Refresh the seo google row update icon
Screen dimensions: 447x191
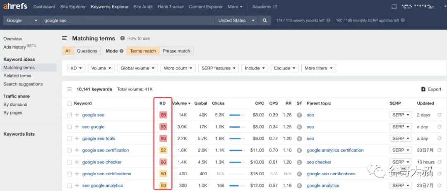pyautogui.click(x=439, y=127)
